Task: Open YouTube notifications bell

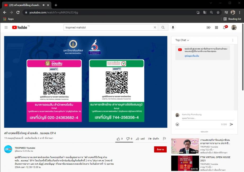Action: [225, 28]
